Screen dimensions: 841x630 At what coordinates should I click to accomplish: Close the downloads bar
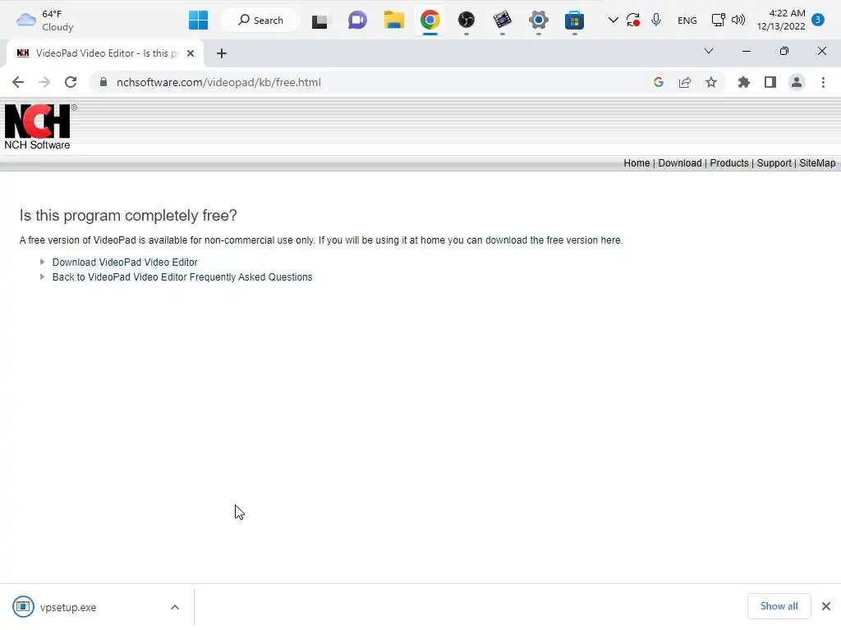click(x=826, y=606)
